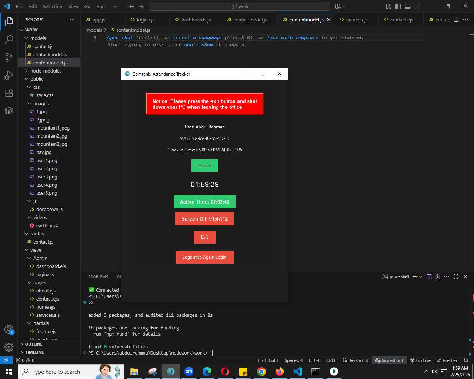Open the Manage gear icon

click(x=9, y=347)
